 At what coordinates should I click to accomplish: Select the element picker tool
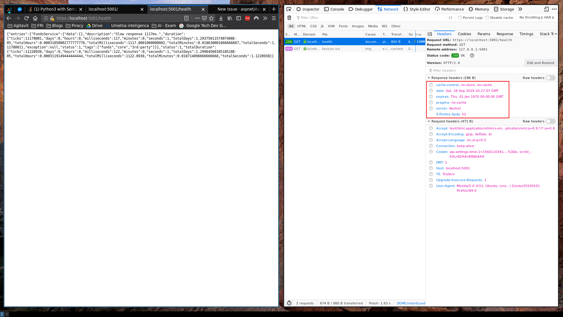click(289, 9)
